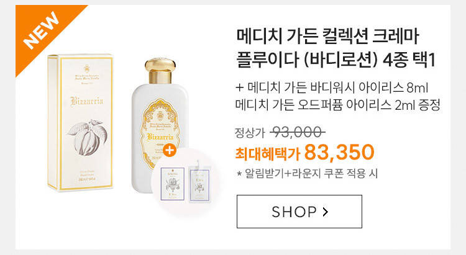Click the 플루이다 (바디로션) 4종 택1 title line
Screen dimensions: 466x255
tap(336, 60)
